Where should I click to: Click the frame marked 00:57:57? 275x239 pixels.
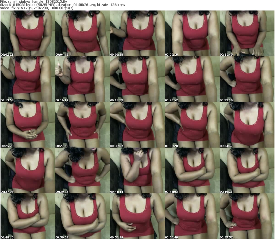point(247,216)
